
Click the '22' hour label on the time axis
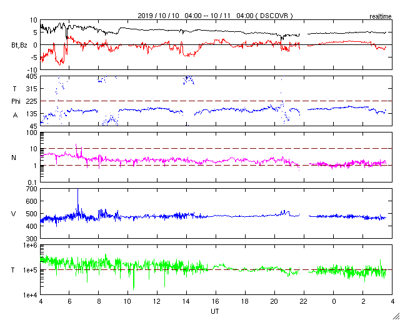(304, 302)
